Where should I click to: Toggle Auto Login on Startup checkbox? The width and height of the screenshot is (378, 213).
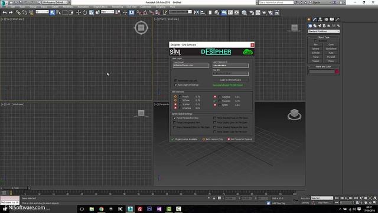(x=175, y=85)
